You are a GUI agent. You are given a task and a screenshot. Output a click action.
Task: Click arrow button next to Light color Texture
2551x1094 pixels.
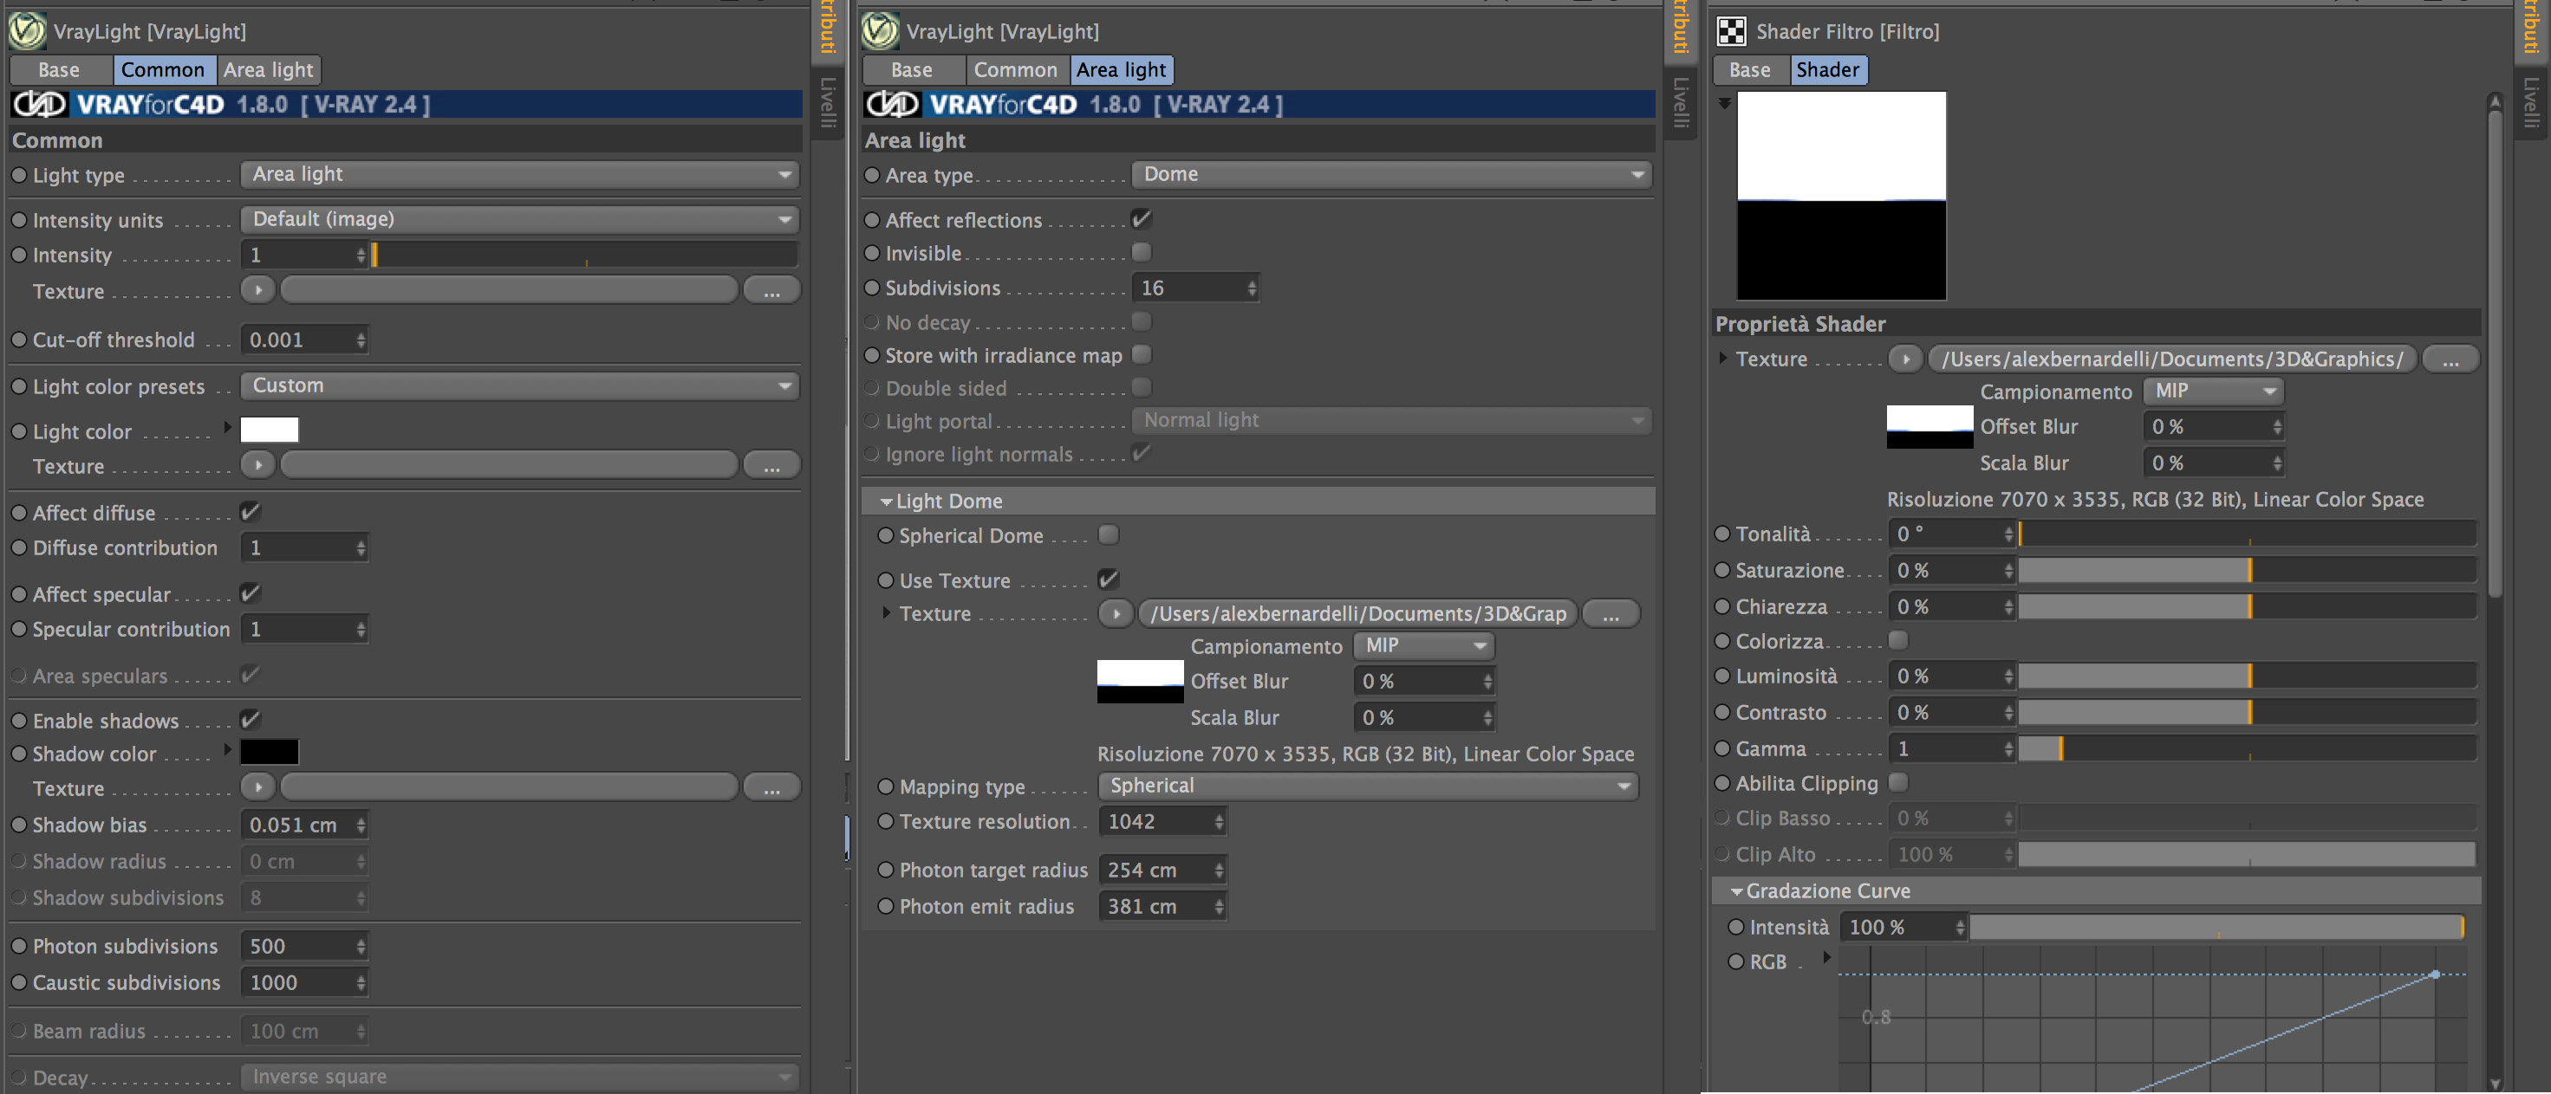(258, 466)
